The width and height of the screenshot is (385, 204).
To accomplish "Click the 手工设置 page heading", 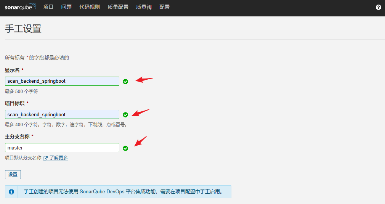I will click(x=23, y=29).
